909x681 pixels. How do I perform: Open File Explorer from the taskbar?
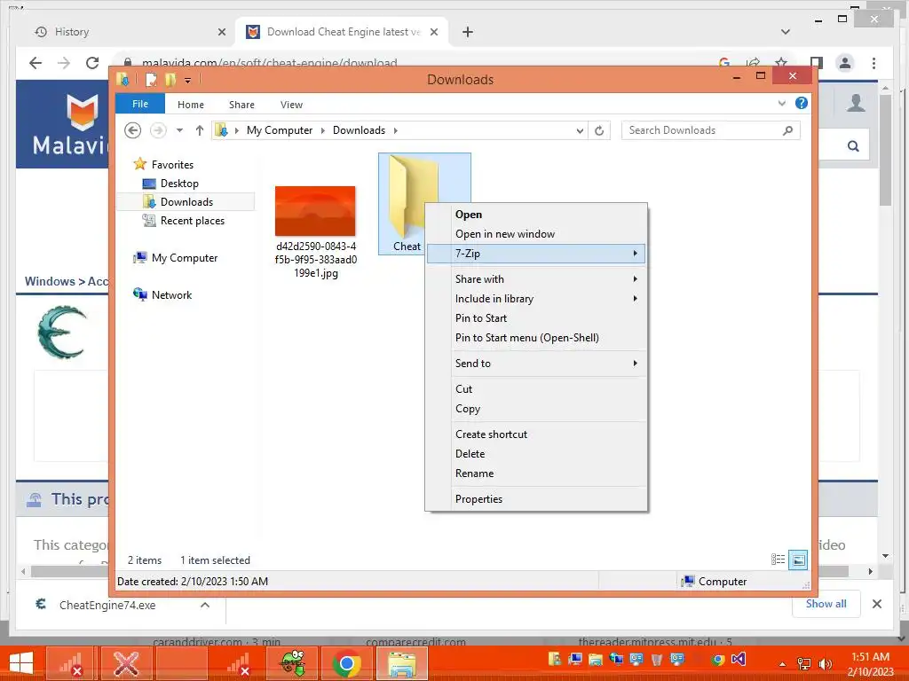(402, 663)
